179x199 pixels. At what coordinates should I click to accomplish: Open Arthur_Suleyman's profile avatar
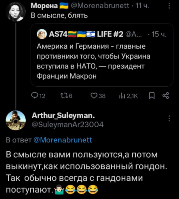click(15, 120)
